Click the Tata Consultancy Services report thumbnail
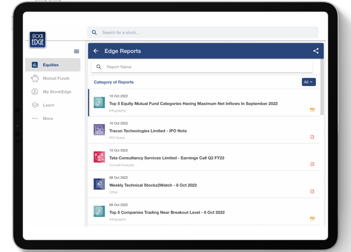The image size is (351, 252). [x=99, y=157]
